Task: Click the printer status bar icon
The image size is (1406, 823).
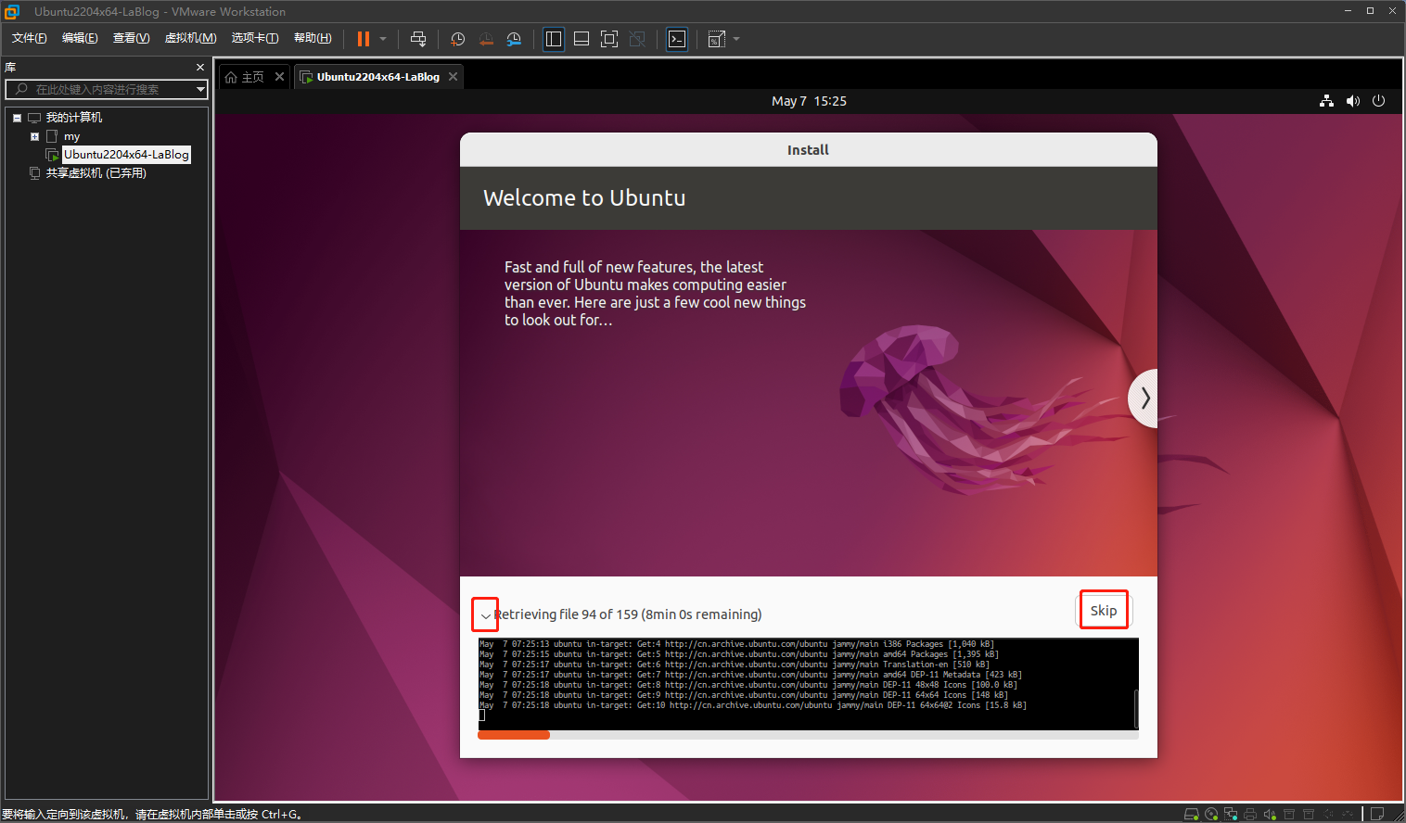Action: pos(1250,814)
